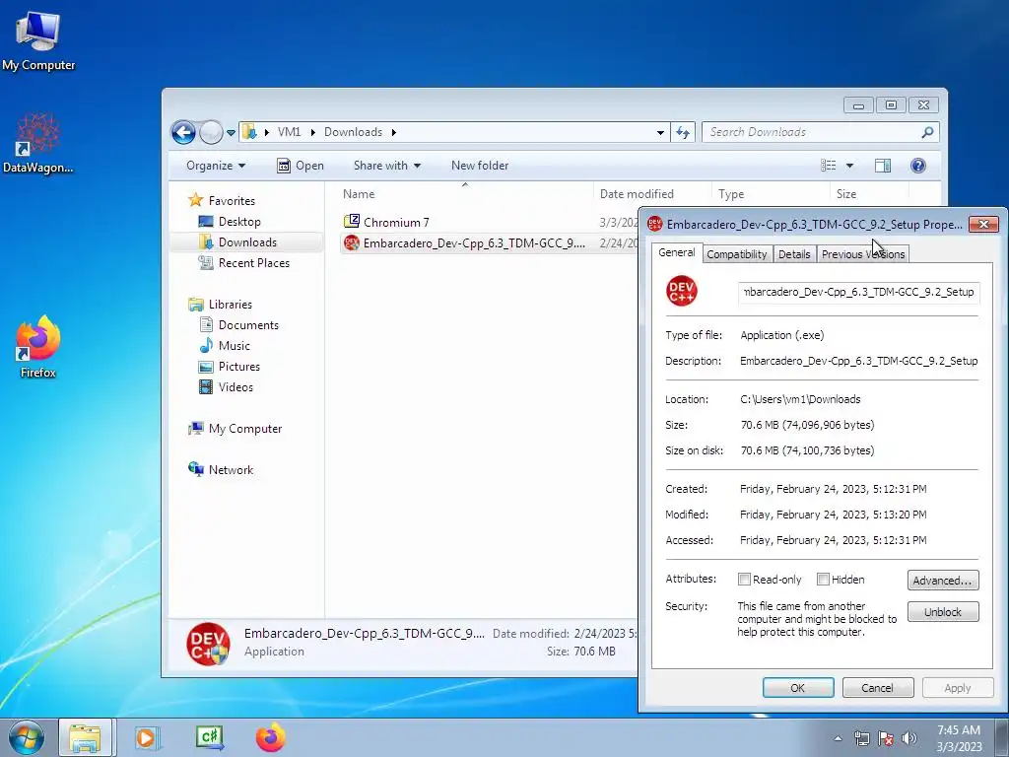Image resolution: width=1009 pixels, height=757 pixels.
Task: Cancel the Properties dialog
Action: 878,687
